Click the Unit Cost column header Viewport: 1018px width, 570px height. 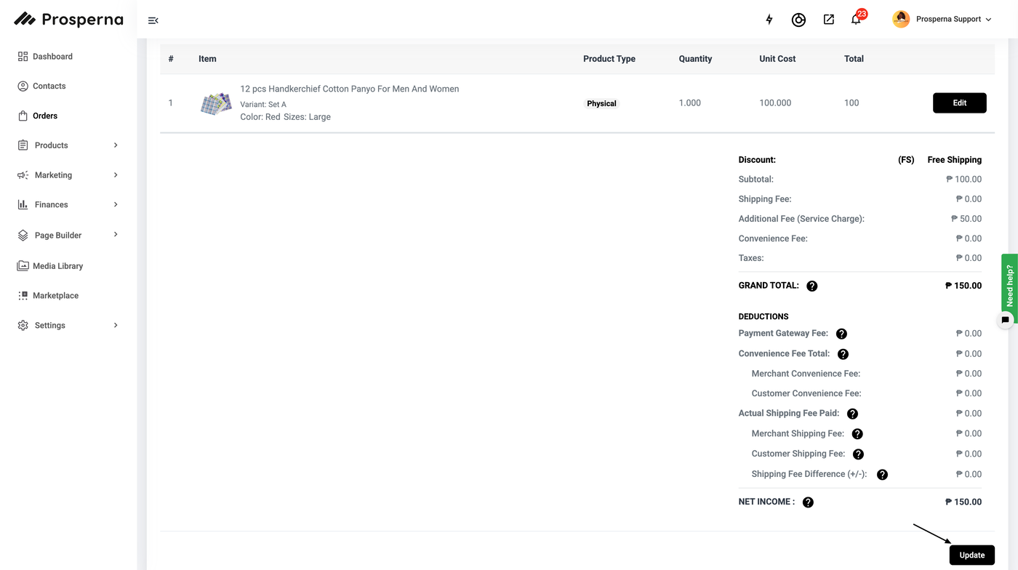[x=777, y=59]
